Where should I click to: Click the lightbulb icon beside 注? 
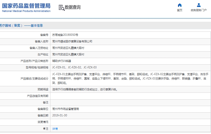44,129
